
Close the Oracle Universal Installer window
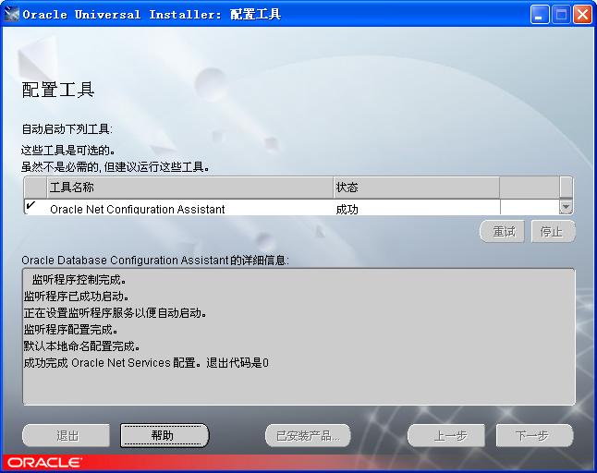(x=583, y=15)
